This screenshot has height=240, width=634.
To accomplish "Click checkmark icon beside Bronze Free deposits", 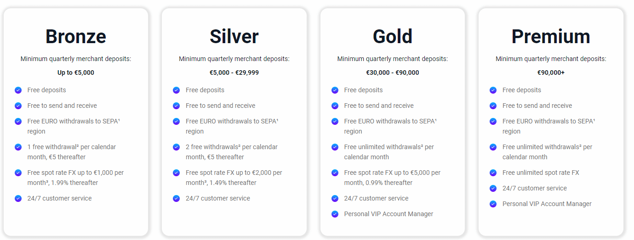I will 18,90.
